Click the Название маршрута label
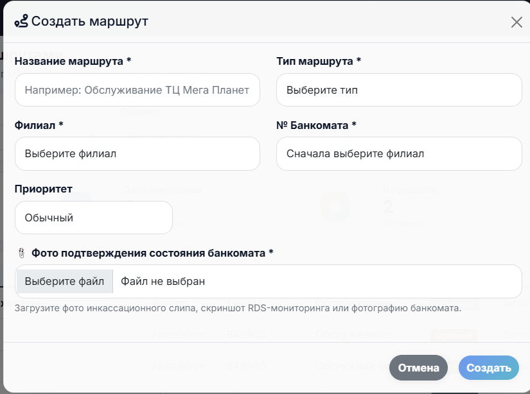Viewport: 530px width, 394px height. click(x=73, y=61)
